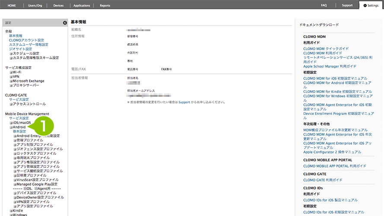
Task: Open リモートオペレーションサービス利用ガイド
Action: click(338, 60)
